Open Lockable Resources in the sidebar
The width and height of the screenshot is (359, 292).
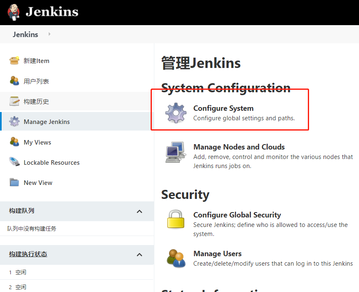coord(52,162)
